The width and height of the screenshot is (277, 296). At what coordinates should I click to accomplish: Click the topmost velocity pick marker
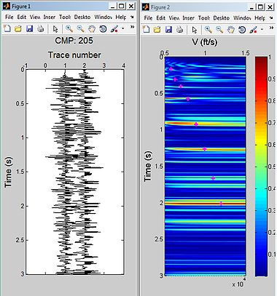[171, 69]
